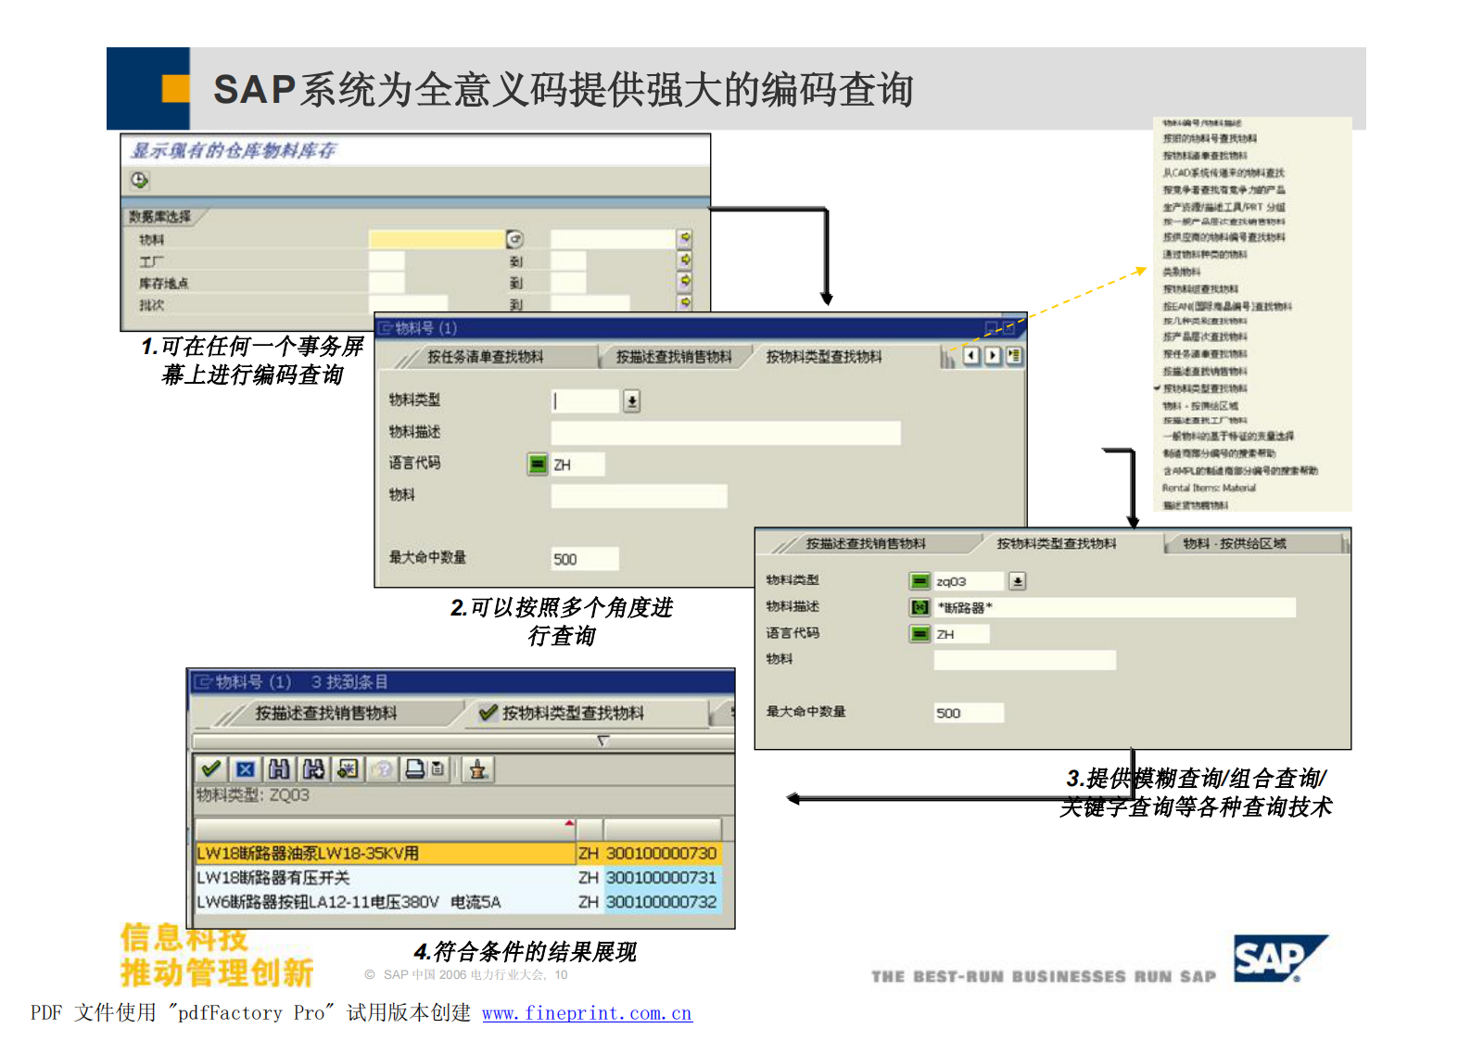Select tab 按物料类型查找物料 in lower-right dialog
Screen dimensions: 1471x1041
(1057, 544)
